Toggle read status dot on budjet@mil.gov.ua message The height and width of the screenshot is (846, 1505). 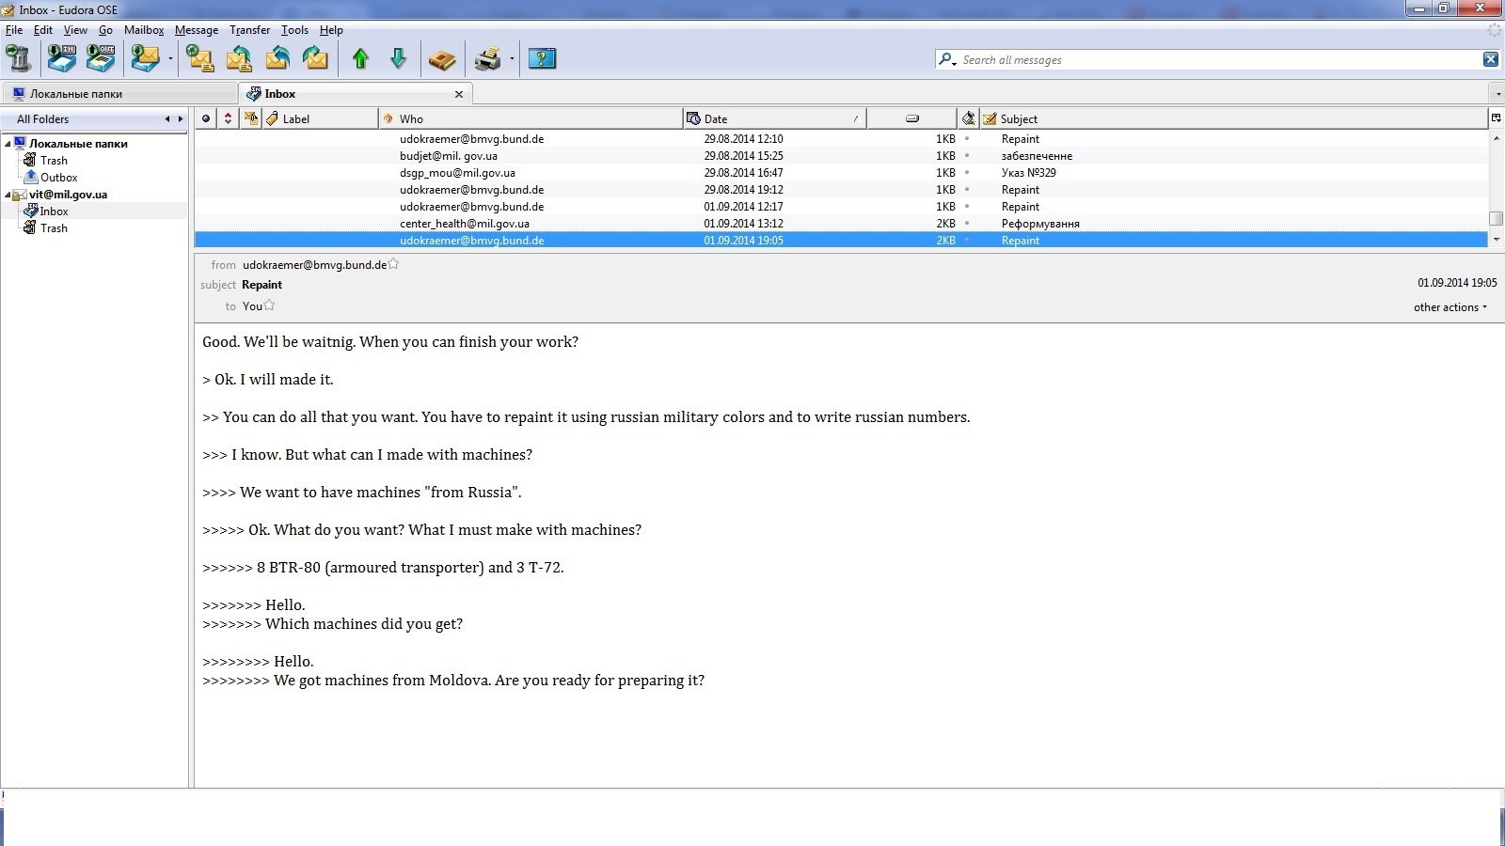point(967,156)
